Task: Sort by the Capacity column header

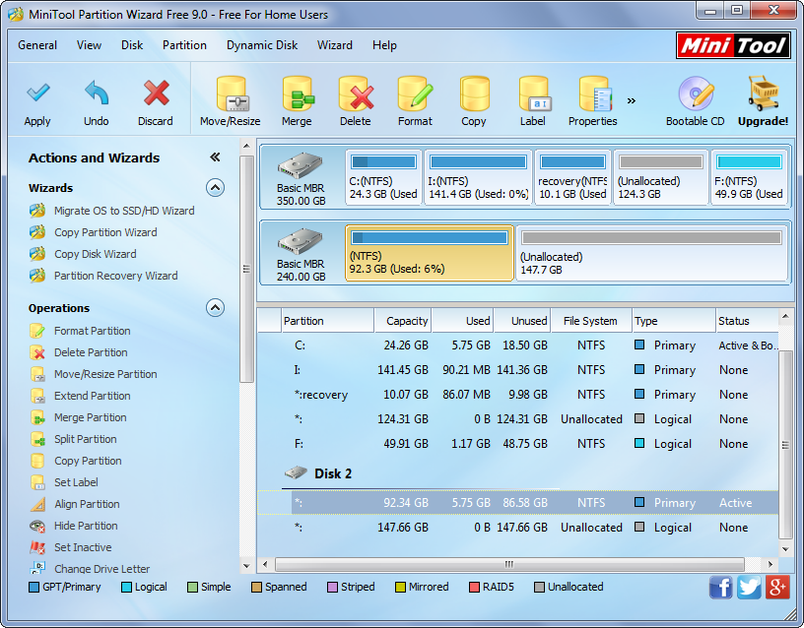Action: [403, 321]
